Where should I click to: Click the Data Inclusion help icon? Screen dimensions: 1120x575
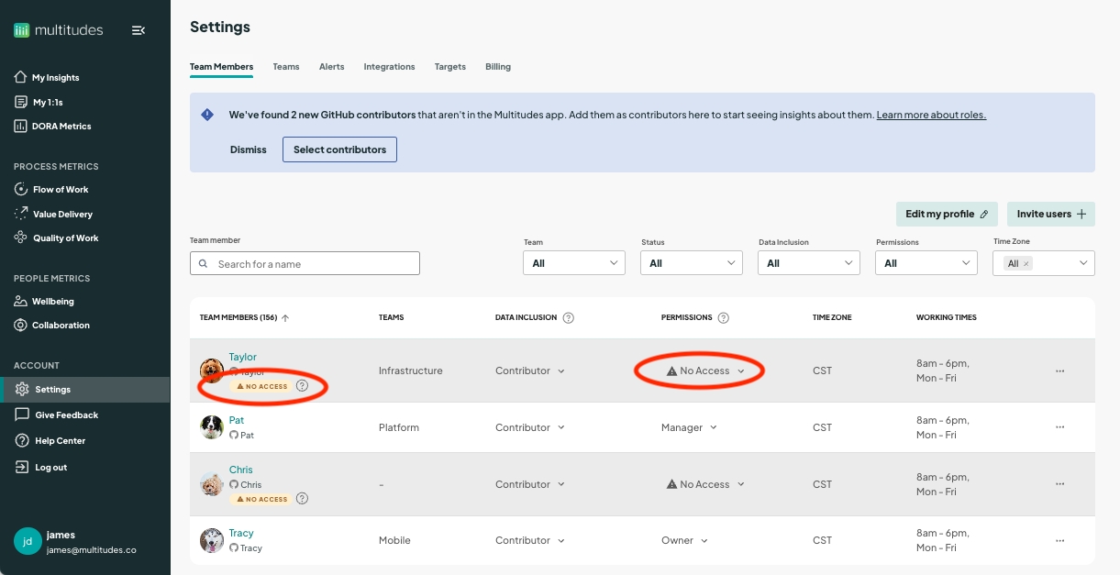click(x=568, y=318)
